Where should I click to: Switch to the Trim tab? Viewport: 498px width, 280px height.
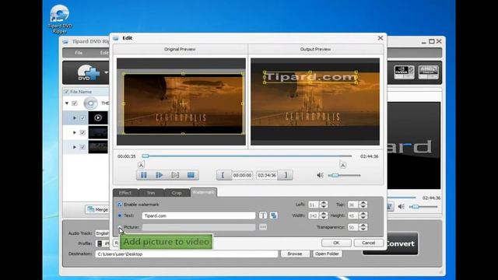tap(151, 193)
